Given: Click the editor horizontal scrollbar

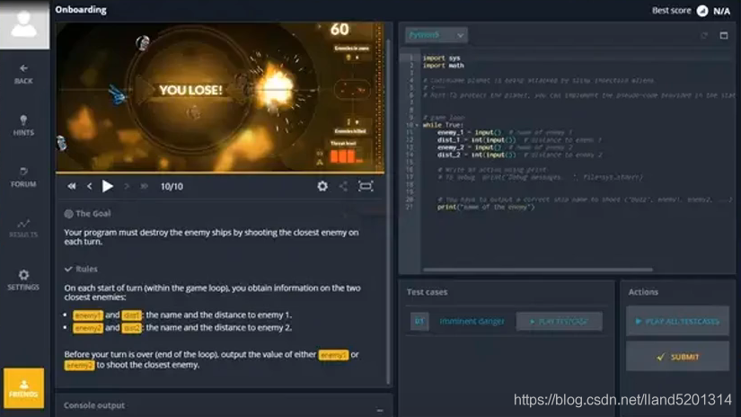Looking at the screenshot, I should [x=538, y=270].
